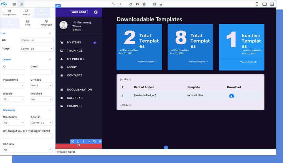Redo the last change
283x163 pixels.
tap(120, 4)
